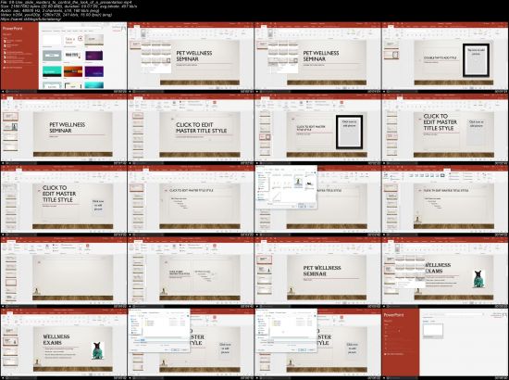
Task: Click large two-line master title lacking a picture placeholder
Action: [201, 127]
